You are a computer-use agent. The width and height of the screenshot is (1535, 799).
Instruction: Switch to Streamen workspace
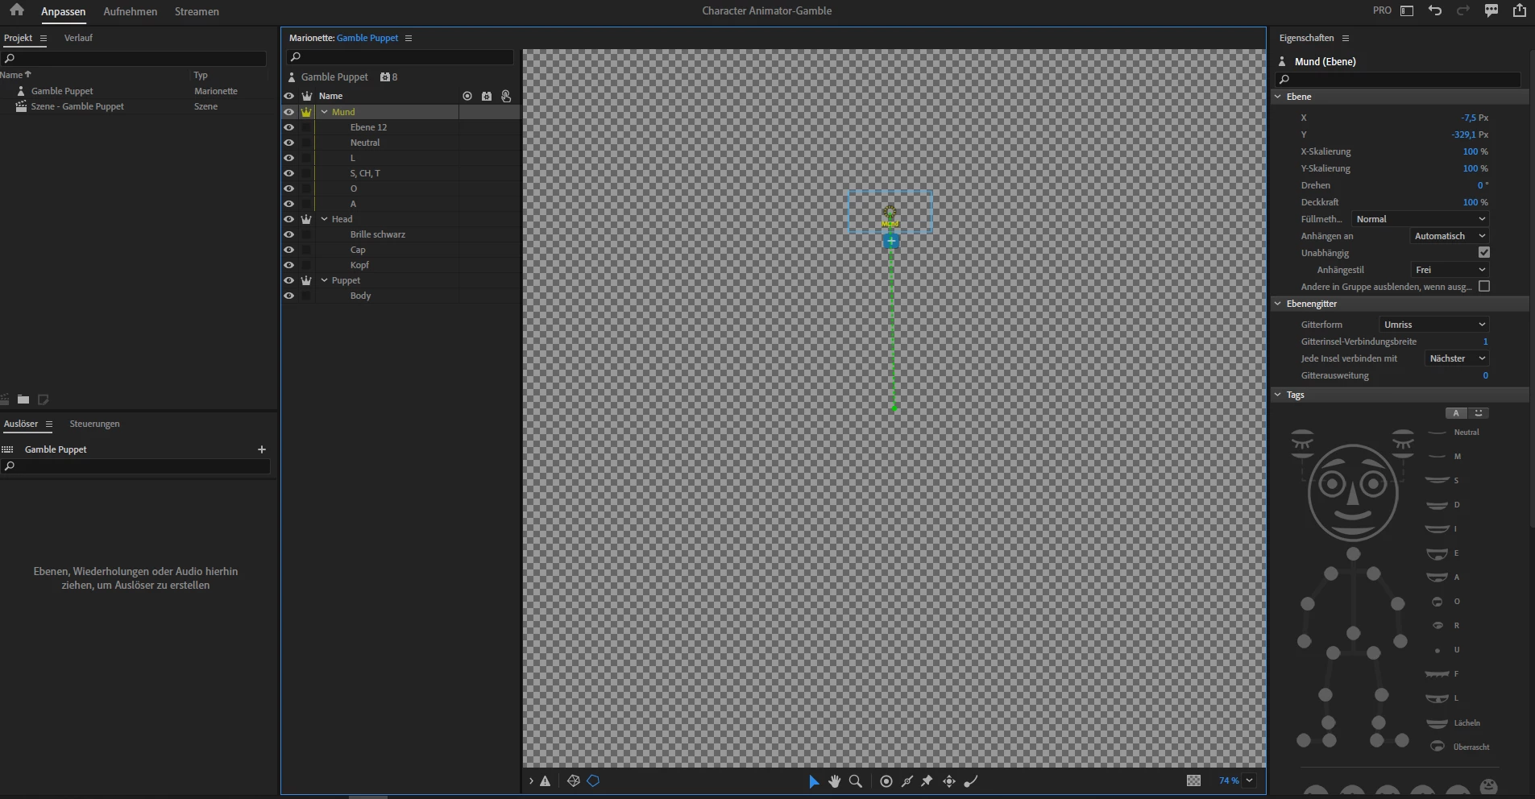pos(197,11)
